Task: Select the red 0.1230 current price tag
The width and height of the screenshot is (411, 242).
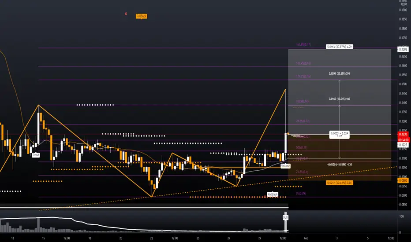Action: pyautogui.click(x=403, y=134)
